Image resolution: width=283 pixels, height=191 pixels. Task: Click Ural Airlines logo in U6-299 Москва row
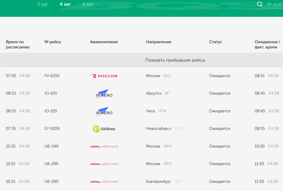click(104, 164)
